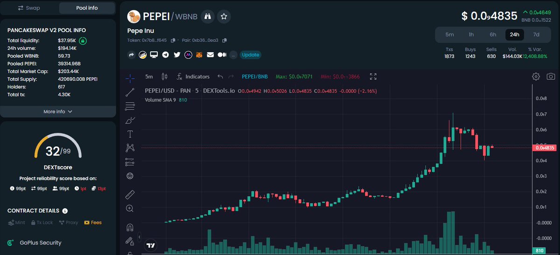Click the Proxy contract indicator
The width and height of the screenshot is (560, 255).
click(68, 222)
